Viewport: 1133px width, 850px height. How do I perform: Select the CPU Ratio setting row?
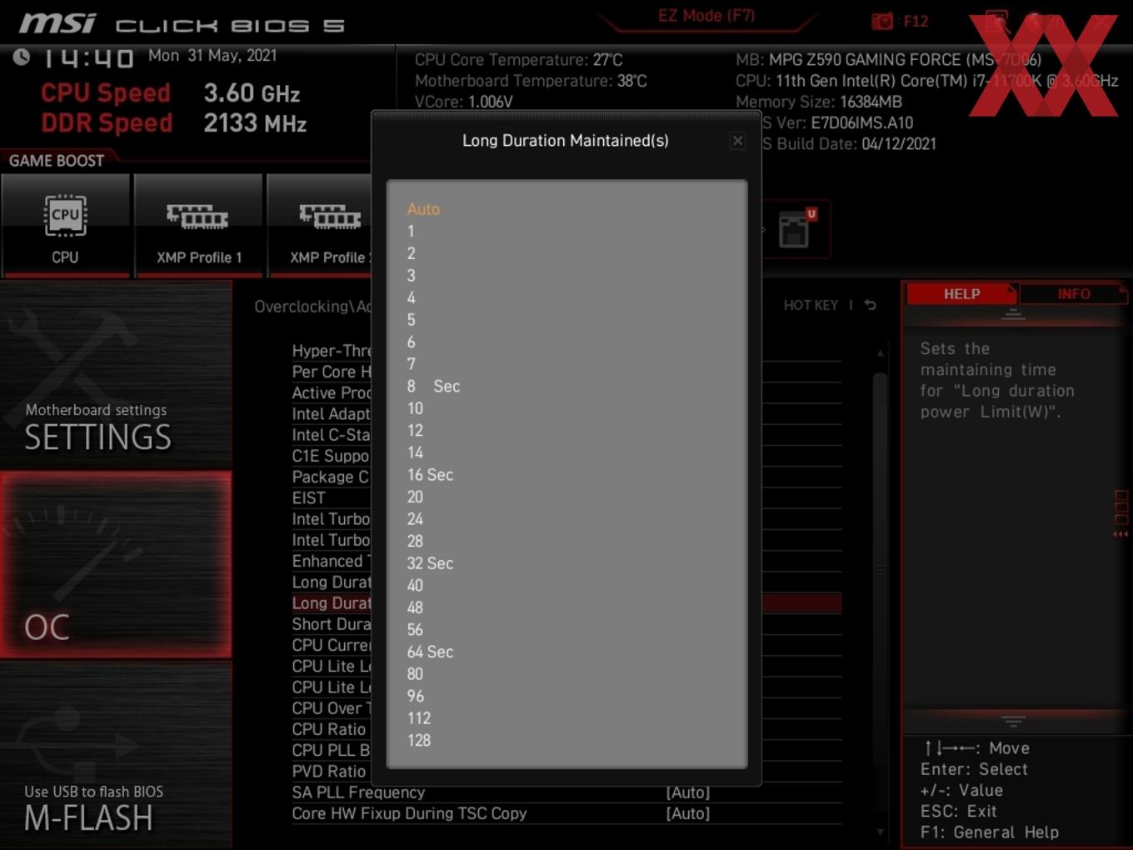[x=330, y=729]
